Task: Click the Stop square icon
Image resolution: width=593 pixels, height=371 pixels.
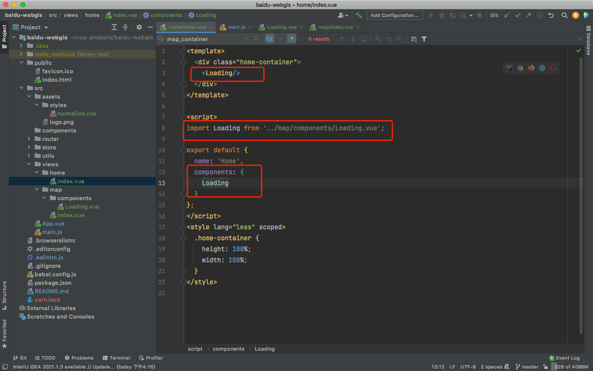Action: pos(480,15)
